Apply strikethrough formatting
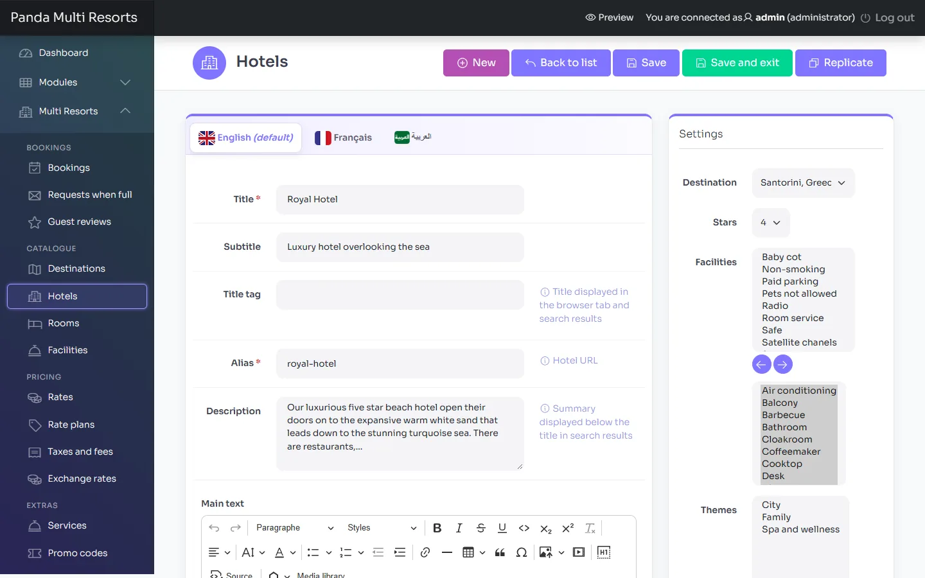Screen dimensions: 925x578 (x=481, y=528)
